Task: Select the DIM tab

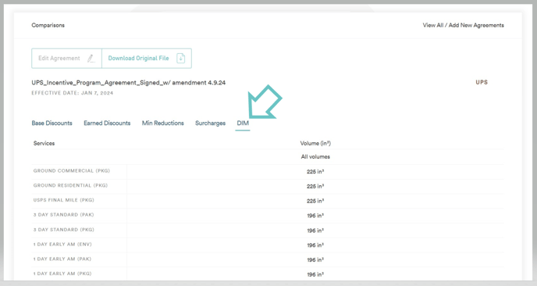Action: (x=243, y=123)
